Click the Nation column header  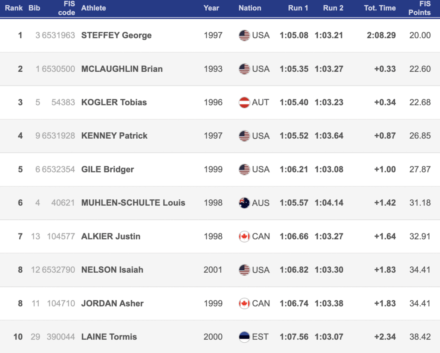pyautogui.click(x=250, y=8)
